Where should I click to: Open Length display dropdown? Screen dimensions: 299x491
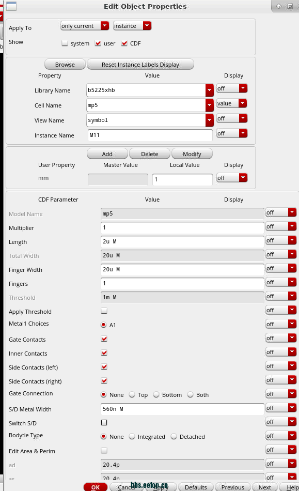pyautogui.click(x=281, y=240)
